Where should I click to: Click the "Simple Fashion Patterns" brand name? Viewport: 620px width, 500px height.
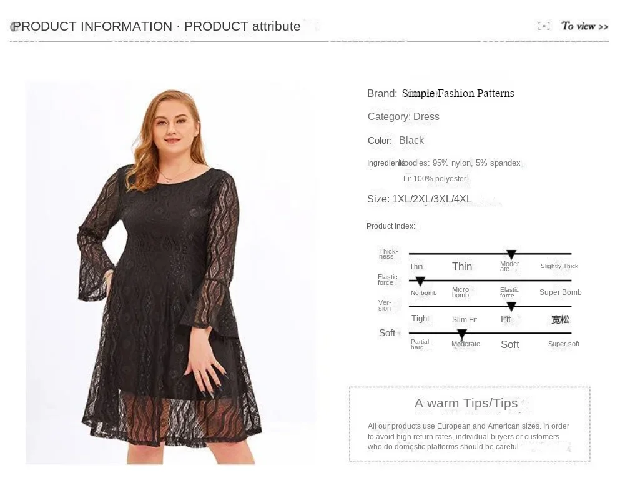458,94
